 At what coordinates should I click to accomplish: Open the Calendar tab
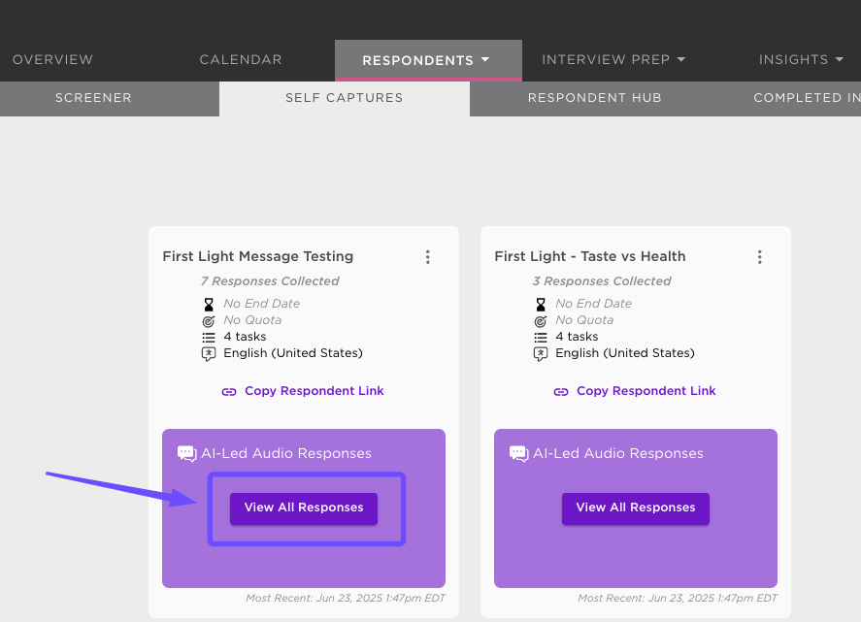241,59
